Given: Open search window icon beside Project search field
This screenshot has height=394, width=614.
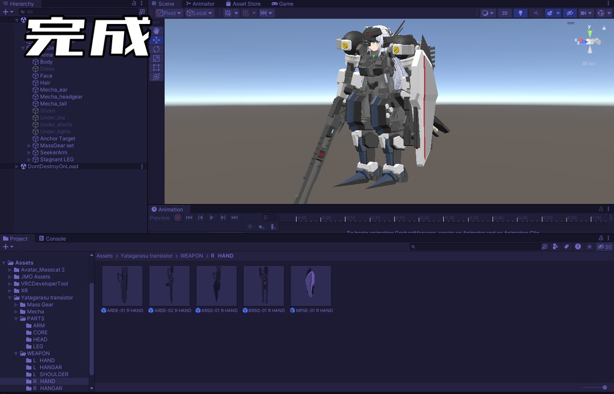Looking at the screenshot, I should point(544,247).
